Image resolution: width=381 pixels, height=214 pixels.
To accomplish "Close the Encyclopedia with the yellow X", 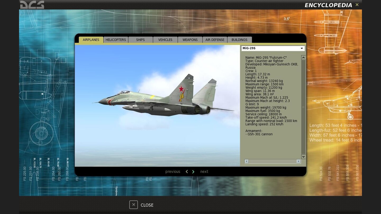I will click(x=357, y=4).
